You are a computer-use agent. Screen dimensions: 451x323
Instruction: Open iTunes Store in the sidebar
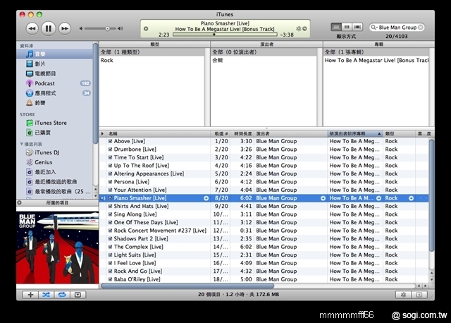point(51,123)
